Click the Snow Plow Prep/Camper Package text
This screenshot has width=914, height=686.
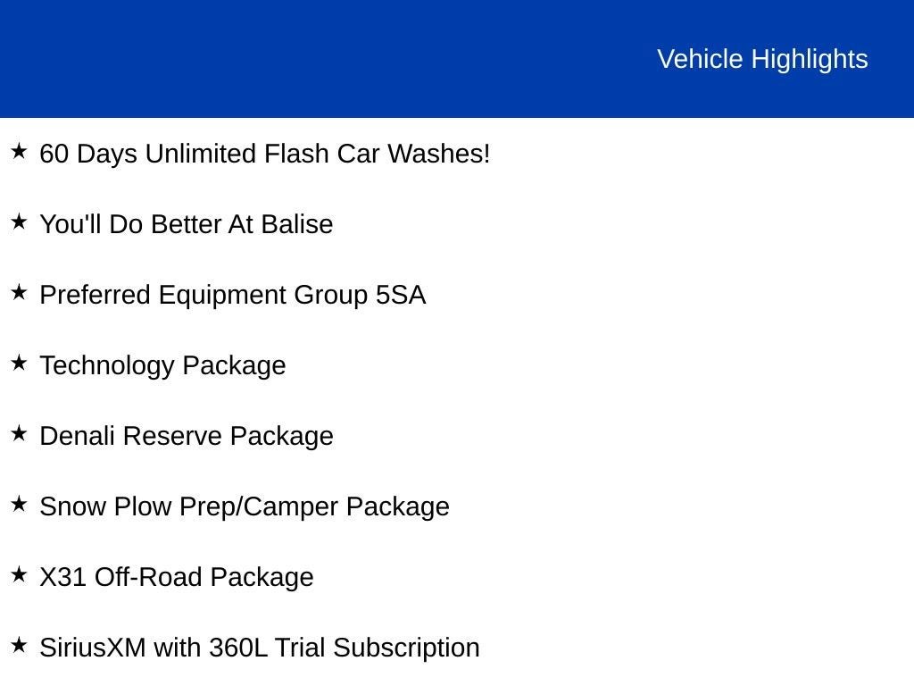point(244,506)
